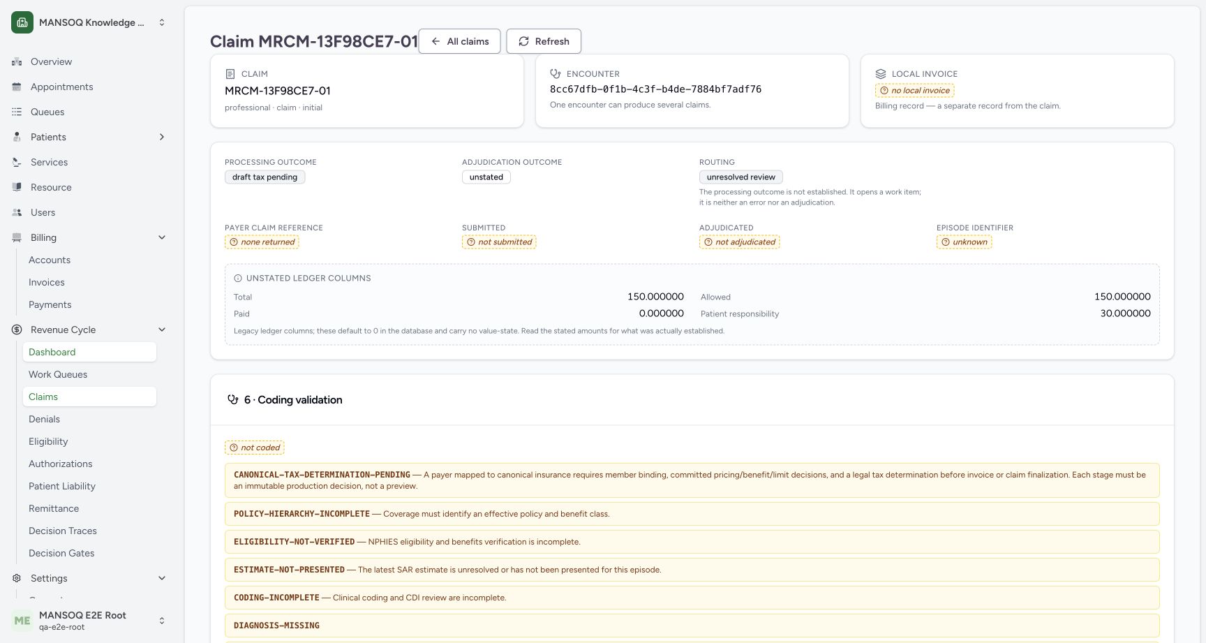The image size is (1206, 643).
Task: Click the layers icon in LOCAL INVOICE card
Action: point(881,74)
